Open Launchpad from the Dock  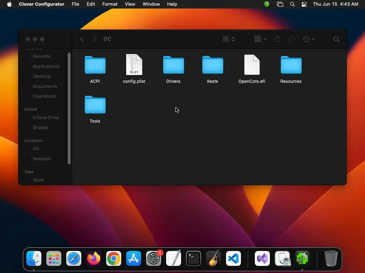point(54,258)
